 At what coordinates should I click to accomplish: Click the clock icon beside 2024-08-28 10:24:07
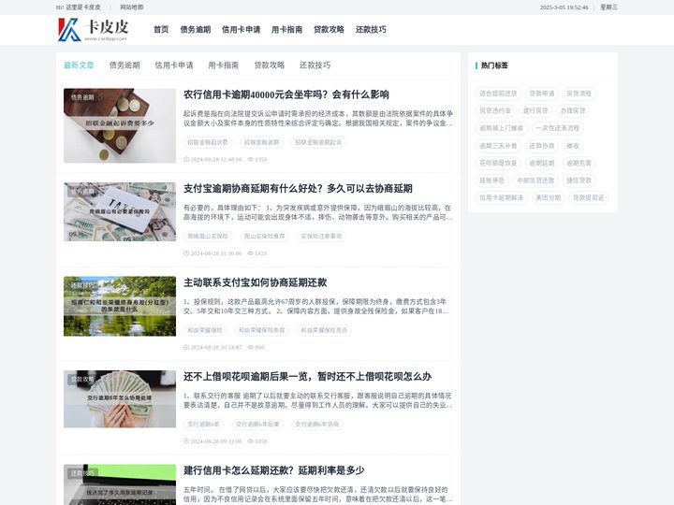186,347
